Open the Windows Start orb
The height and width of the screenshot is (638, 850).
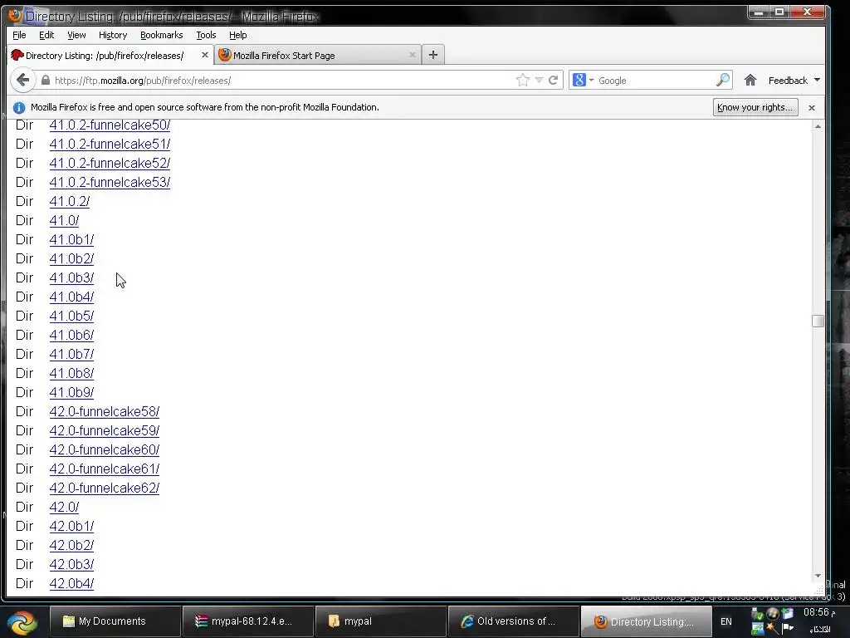click(x=22, y=621)
